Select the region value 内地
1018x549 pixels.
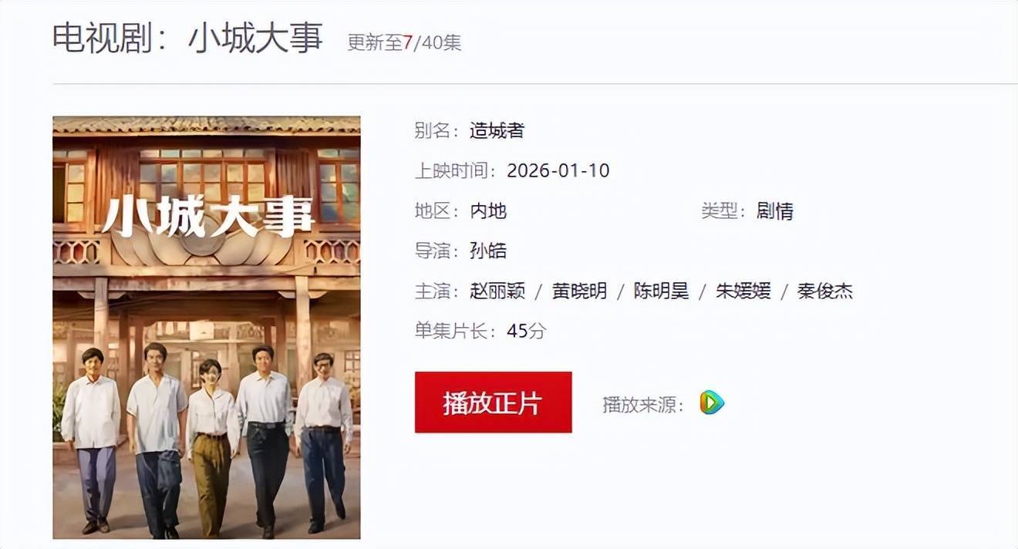pyautogui.click(x=488, y=211)
